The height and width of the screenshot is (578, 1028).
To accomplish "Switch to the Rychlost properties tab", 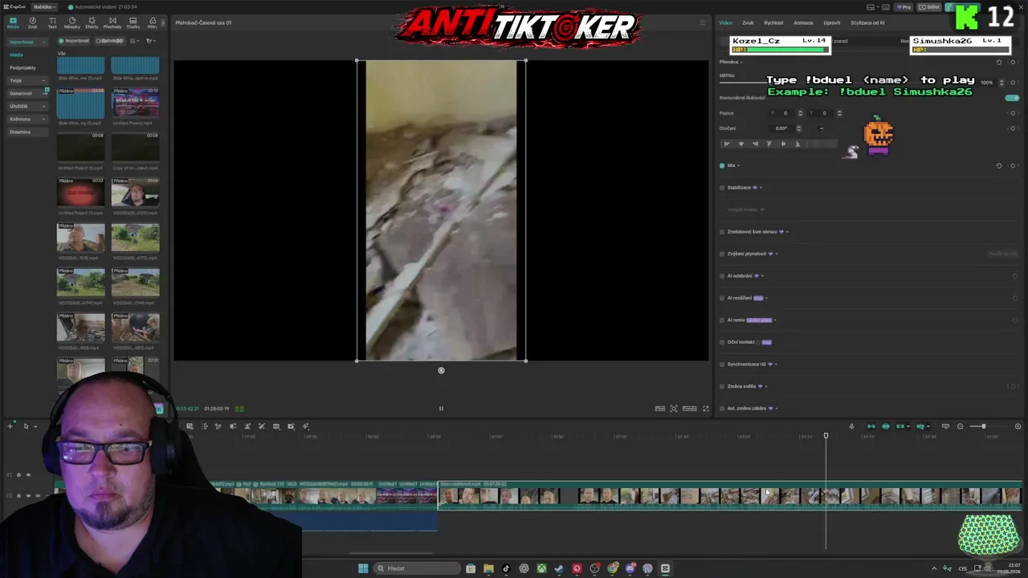I will click(x=773, y=22).
